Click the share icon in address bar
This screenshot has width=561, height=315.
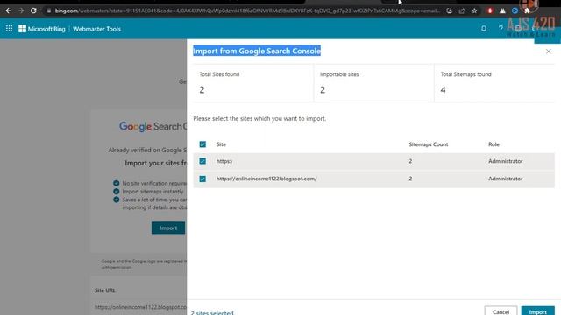coord(462,10)
